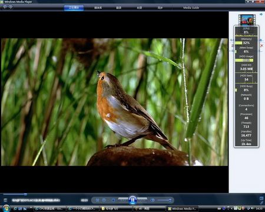Click the red X in the playlist pane
This screenshot has width=265, height=212.
click(x=261, y=45)
